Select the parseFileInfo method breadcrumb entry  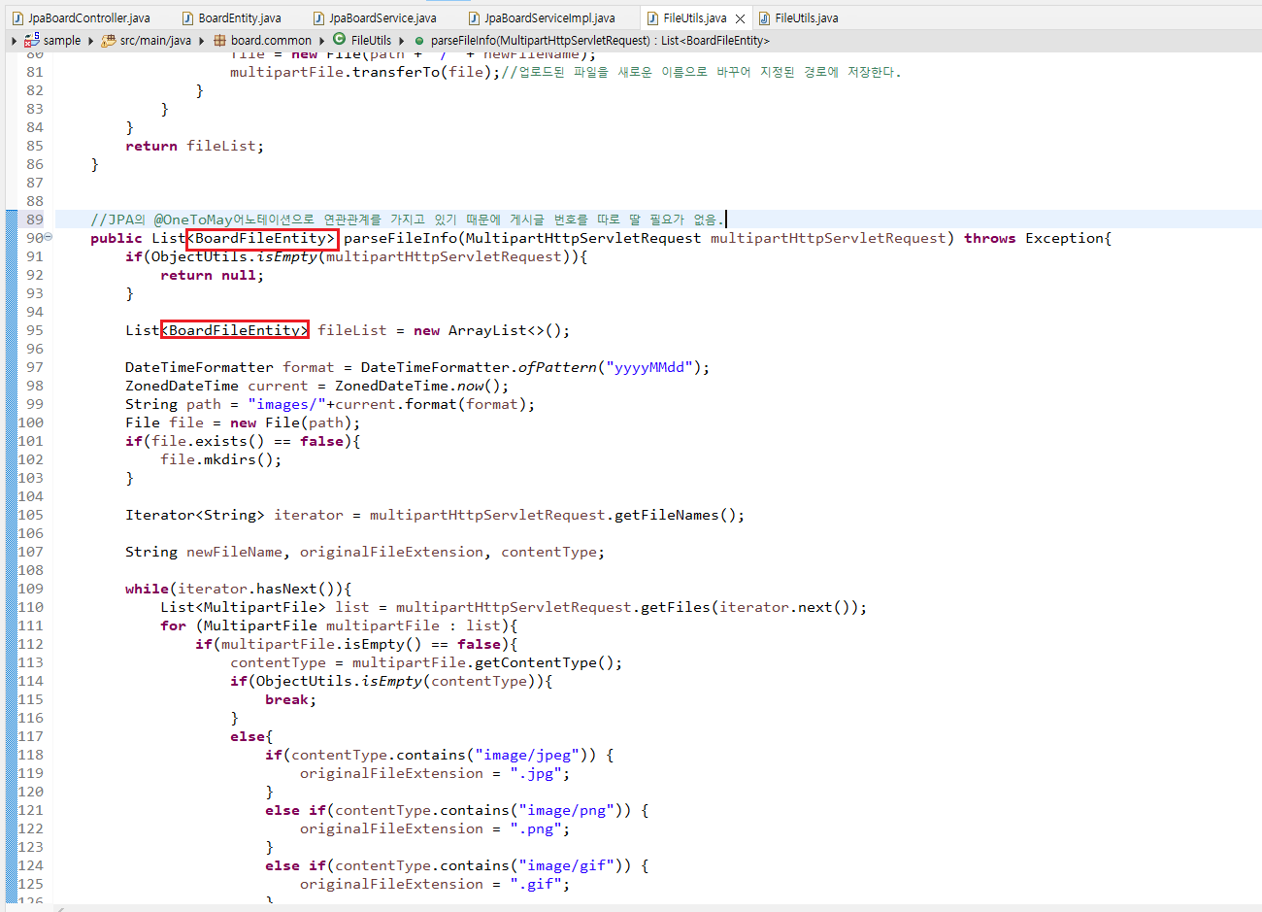tap(600, 40)
